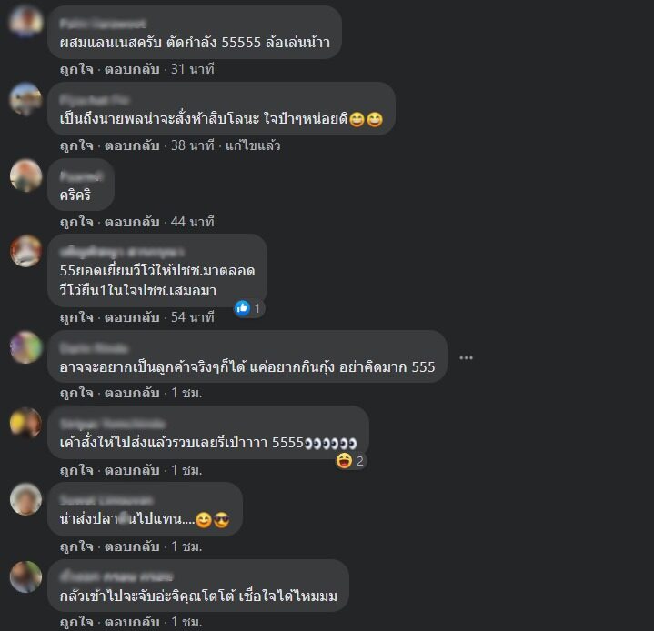The height and width of the screenshot is (631, 654).
Task: Click ตอบกลับ under the น่าส่งปลา comment
Action: pos(132,546)
